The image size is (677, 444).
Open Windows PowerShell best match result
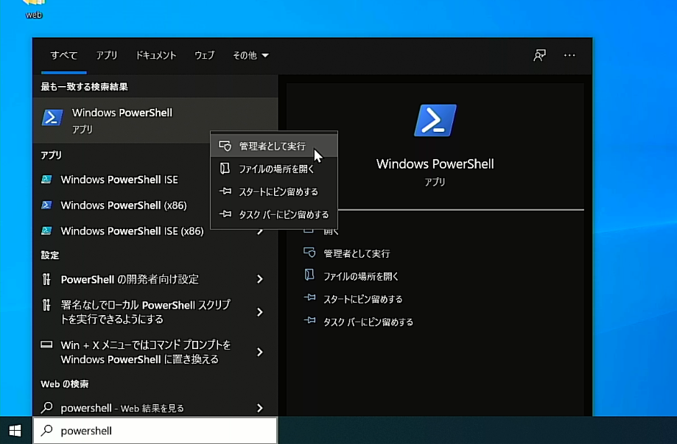click(155, 120)
